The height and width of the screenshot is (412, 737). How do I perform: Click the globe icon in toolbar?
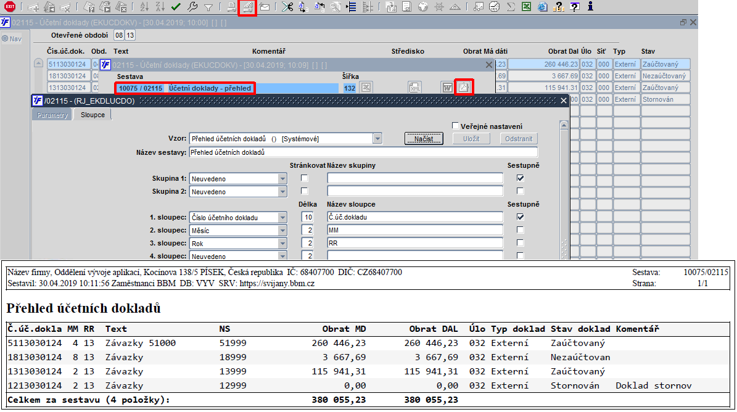[x=423, y=7]
